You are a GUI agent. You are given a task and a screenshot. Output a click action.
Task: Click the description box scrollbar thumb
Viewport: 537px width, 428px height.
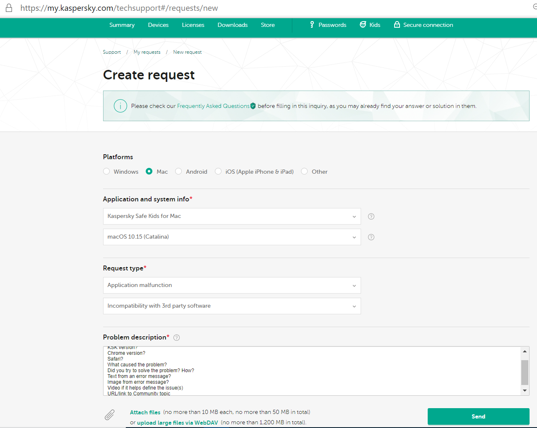click(x=525, y=372)
